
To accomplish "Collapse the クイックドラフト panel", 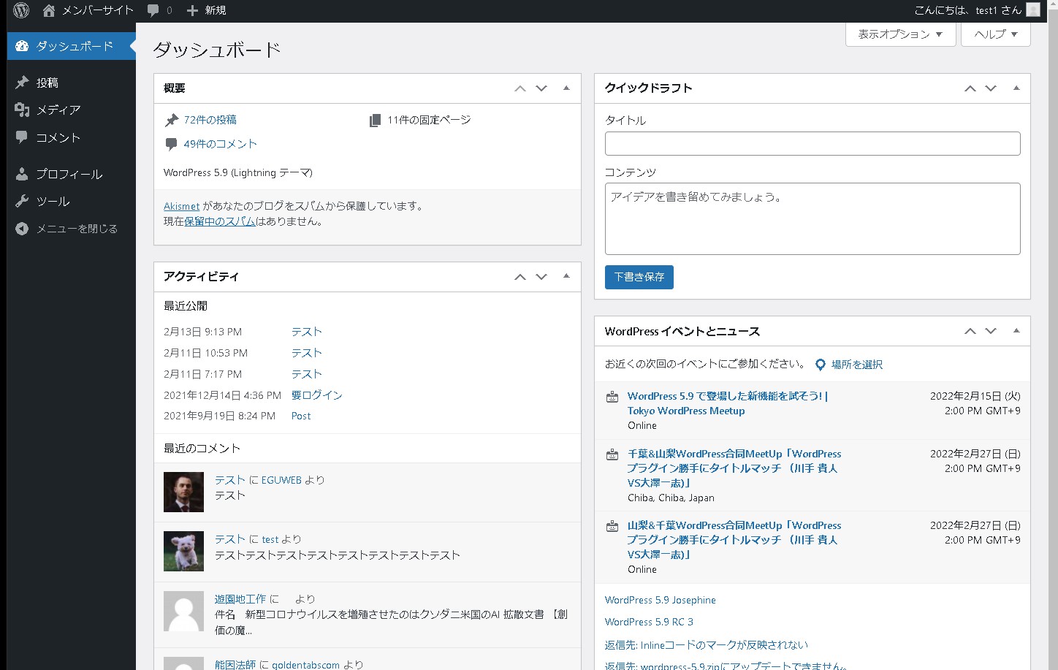I will click(1016, 88).
